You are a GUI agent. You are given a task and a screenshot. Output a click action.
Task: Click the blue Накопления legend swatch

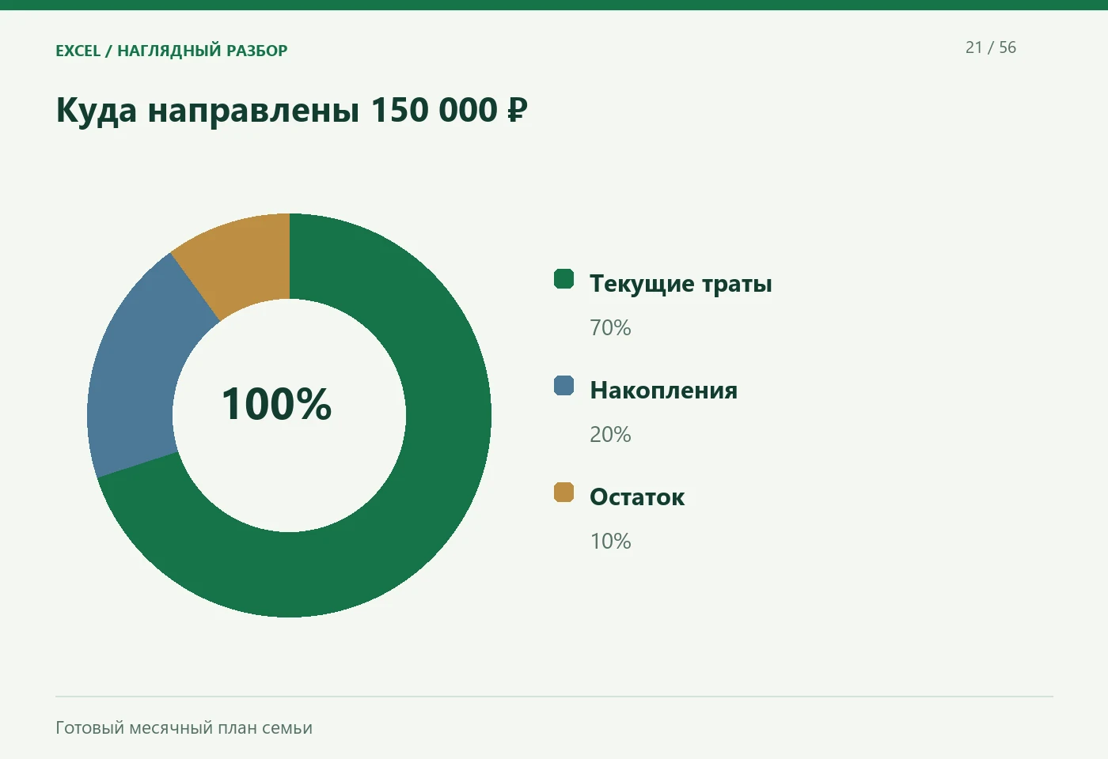point(563,386)
